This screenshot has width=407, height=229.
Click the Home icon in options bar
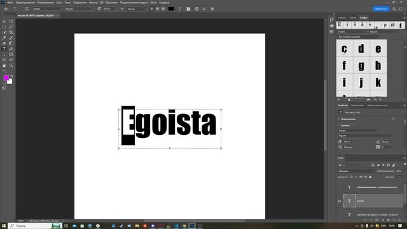6,9
